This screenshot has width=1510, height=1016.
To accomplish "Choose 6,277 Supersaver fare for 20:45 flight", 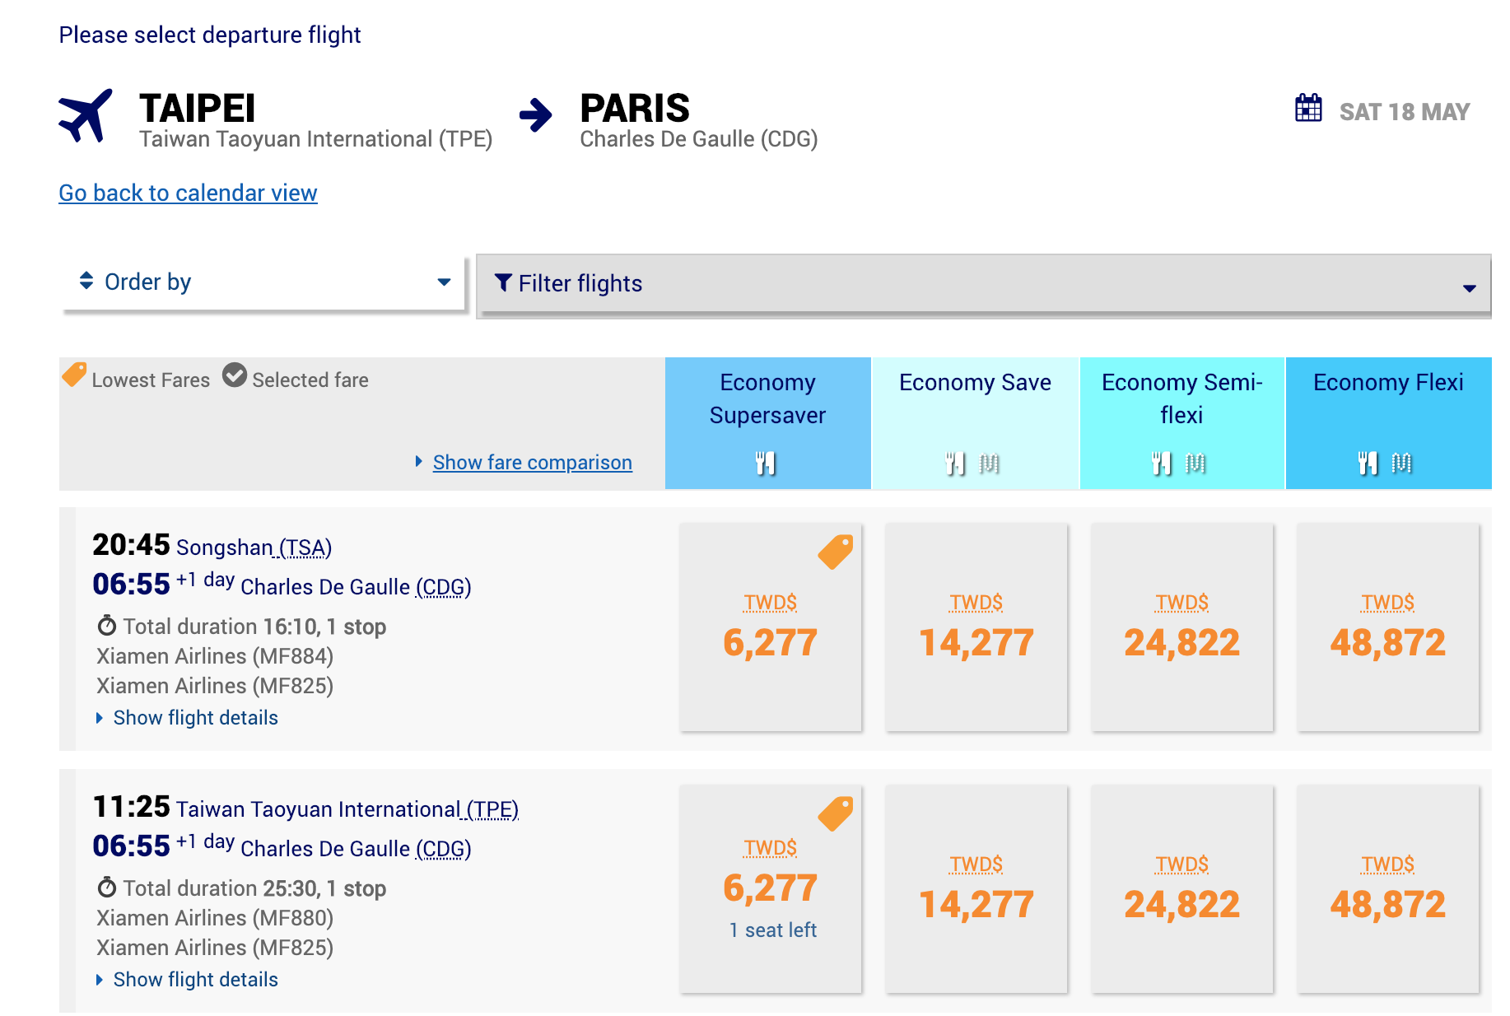I will [x=771, y=627].
